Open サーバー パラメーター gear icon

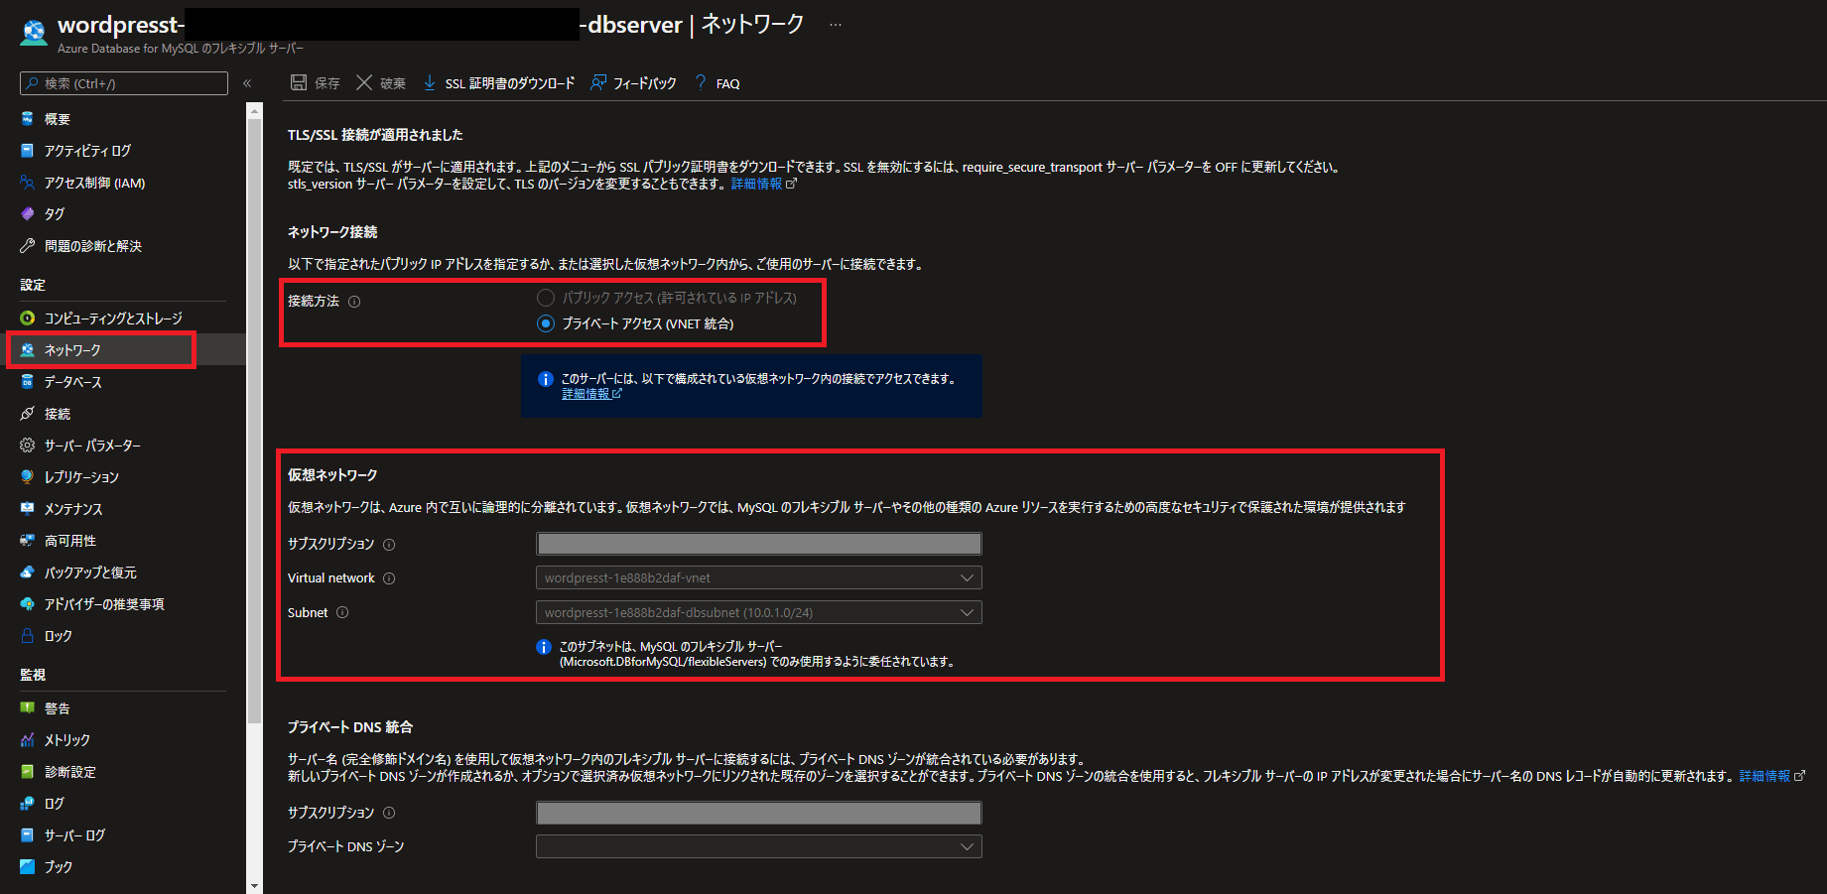click(28, 446)
